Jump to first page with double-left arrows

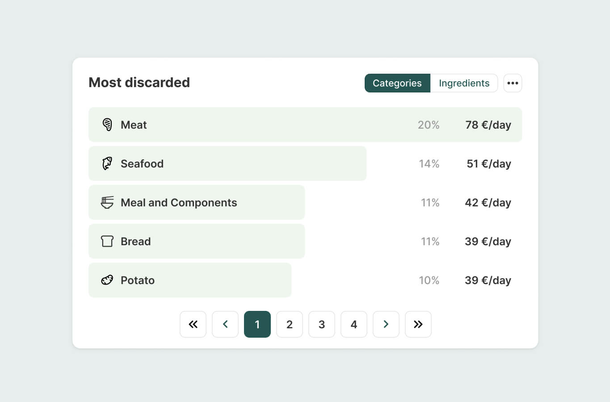pos(193,324)
